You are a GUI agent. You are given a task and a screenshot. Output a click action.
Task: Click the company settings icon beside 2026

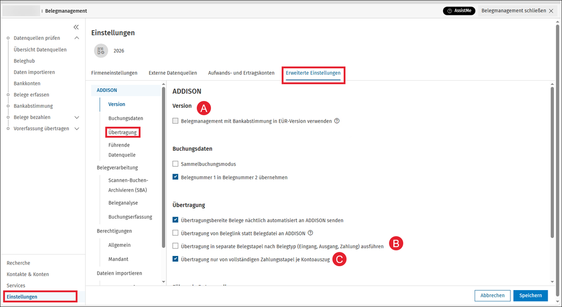click(x=101, y=51)
